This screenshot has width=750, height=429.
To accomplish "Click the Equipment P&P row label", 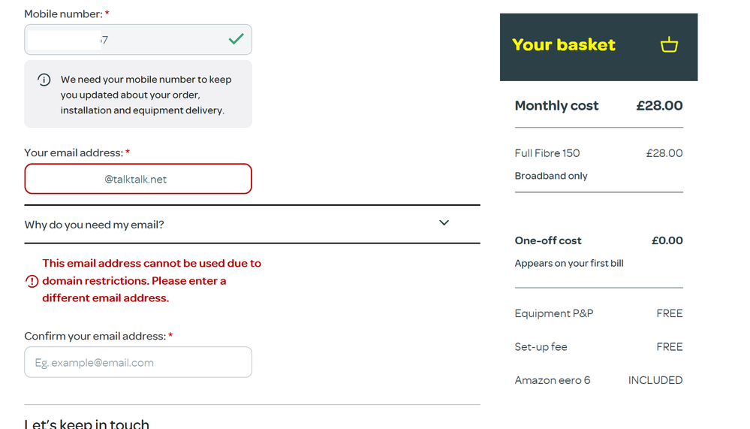I will pos(554,313).
